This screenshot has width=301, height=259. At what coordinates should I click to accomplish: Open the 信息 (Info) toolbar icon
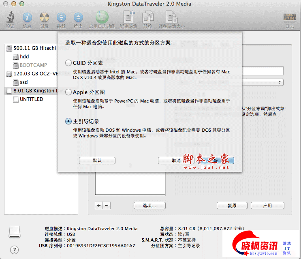point(27,18)
